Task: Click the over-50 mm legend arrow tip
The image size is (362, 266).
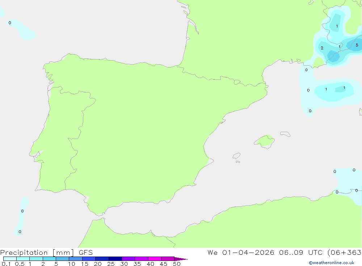Action: (x=181, y=259)
